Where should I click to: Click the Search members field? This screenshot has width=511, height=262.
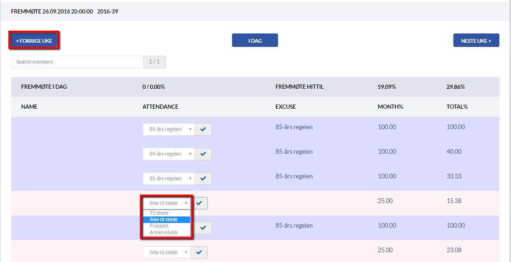[78, 62]
